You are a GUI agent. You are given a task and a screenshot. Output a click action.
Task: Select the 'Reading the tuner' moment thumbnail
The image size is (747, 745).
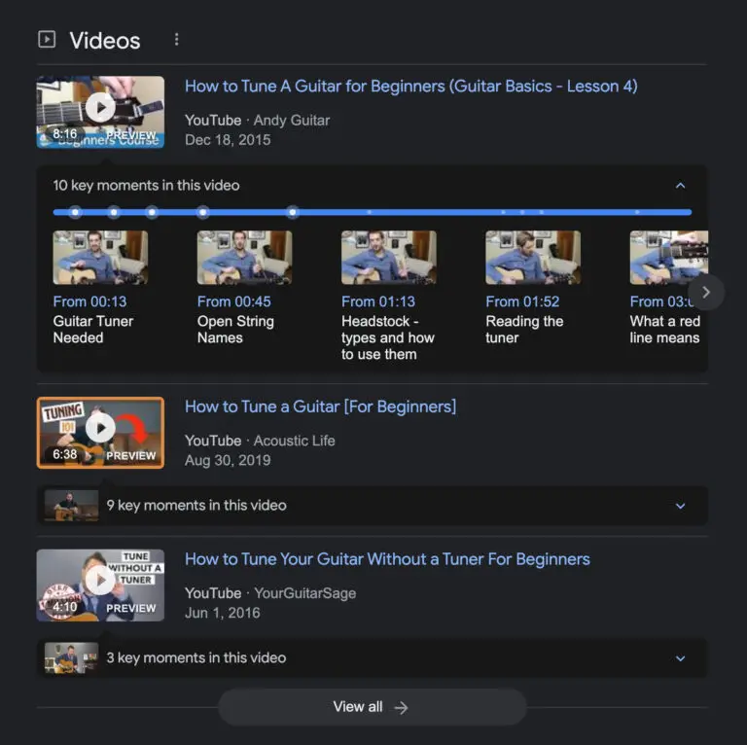click(x=532, y=257)
